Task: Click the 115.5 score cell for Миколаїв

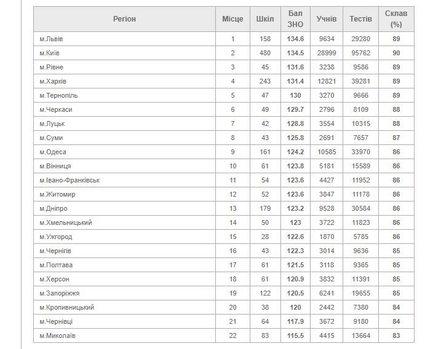Action: [295, 335]
